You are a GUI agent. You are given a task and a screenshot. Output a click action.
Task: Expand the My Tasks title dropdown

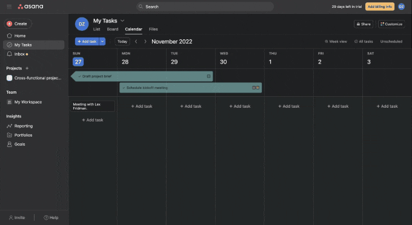coord(122,21)
